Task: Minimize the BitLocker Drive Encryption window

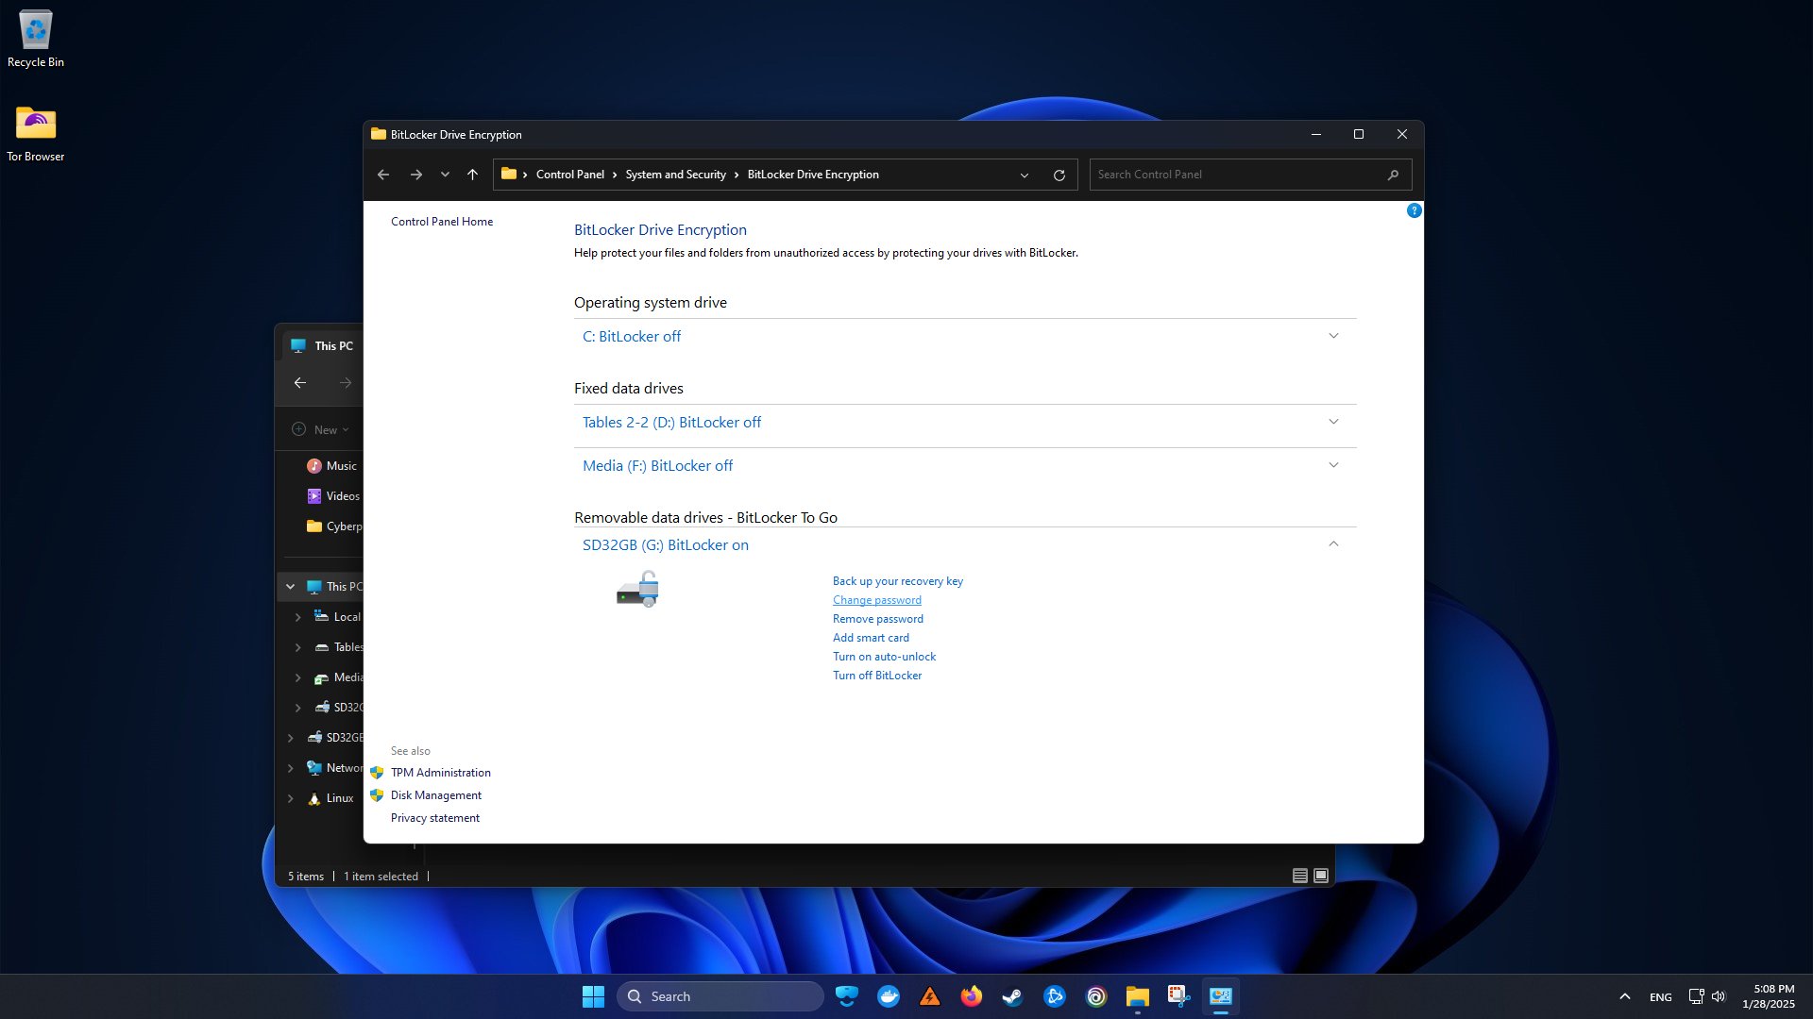Action: (x=1315, y=135)
